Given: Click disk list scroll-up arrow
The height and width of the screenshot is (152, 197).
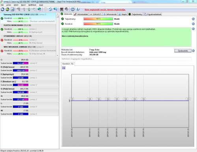Looking at the screenshot, I should pos(58,14).
